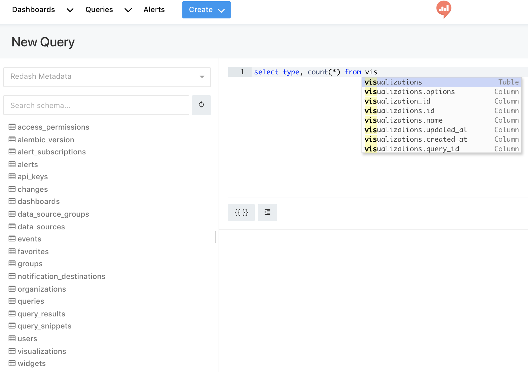Click the table icon next to data_sources
Screen dimensions: 528x372
[12, 227]
